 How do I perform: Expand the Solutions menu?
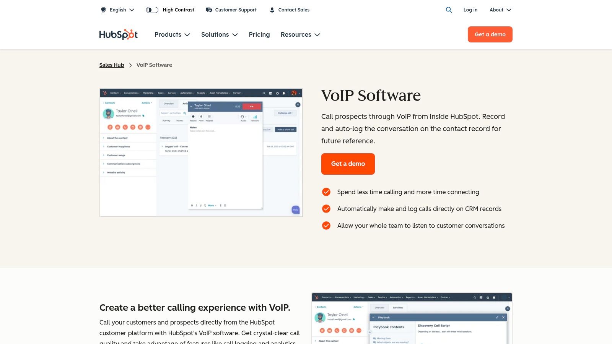coord(220,34)
